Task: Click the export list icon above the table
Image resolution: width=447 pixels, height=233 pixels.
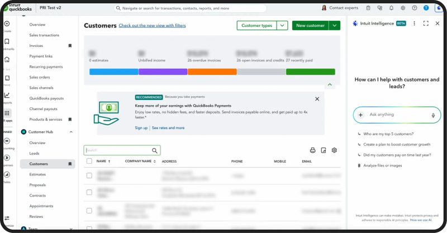Action: coord(324,150)
